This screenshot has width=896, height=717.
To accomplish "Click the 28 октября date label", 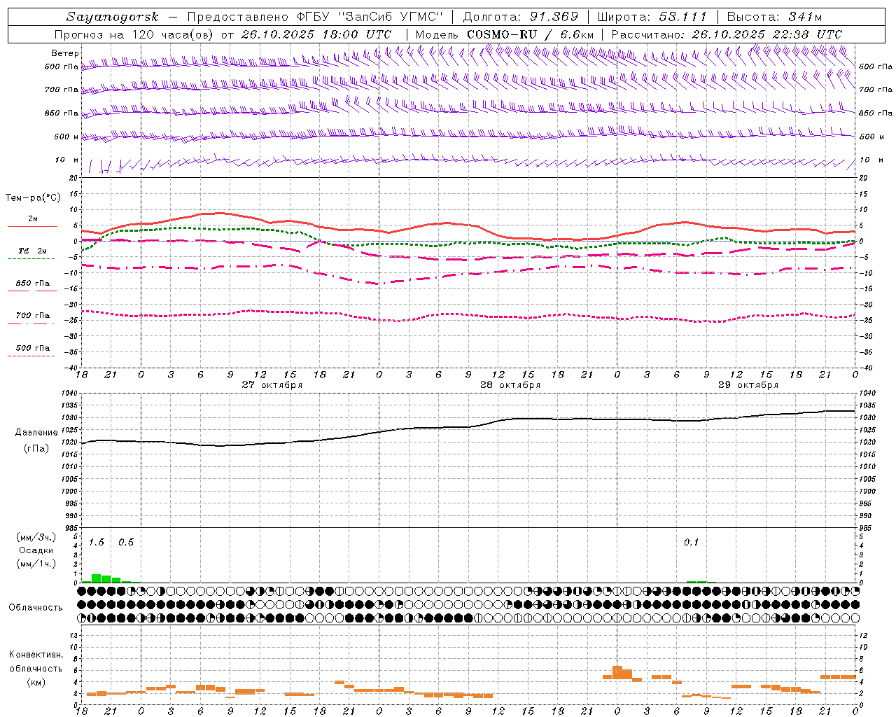I will coord(510,385).
